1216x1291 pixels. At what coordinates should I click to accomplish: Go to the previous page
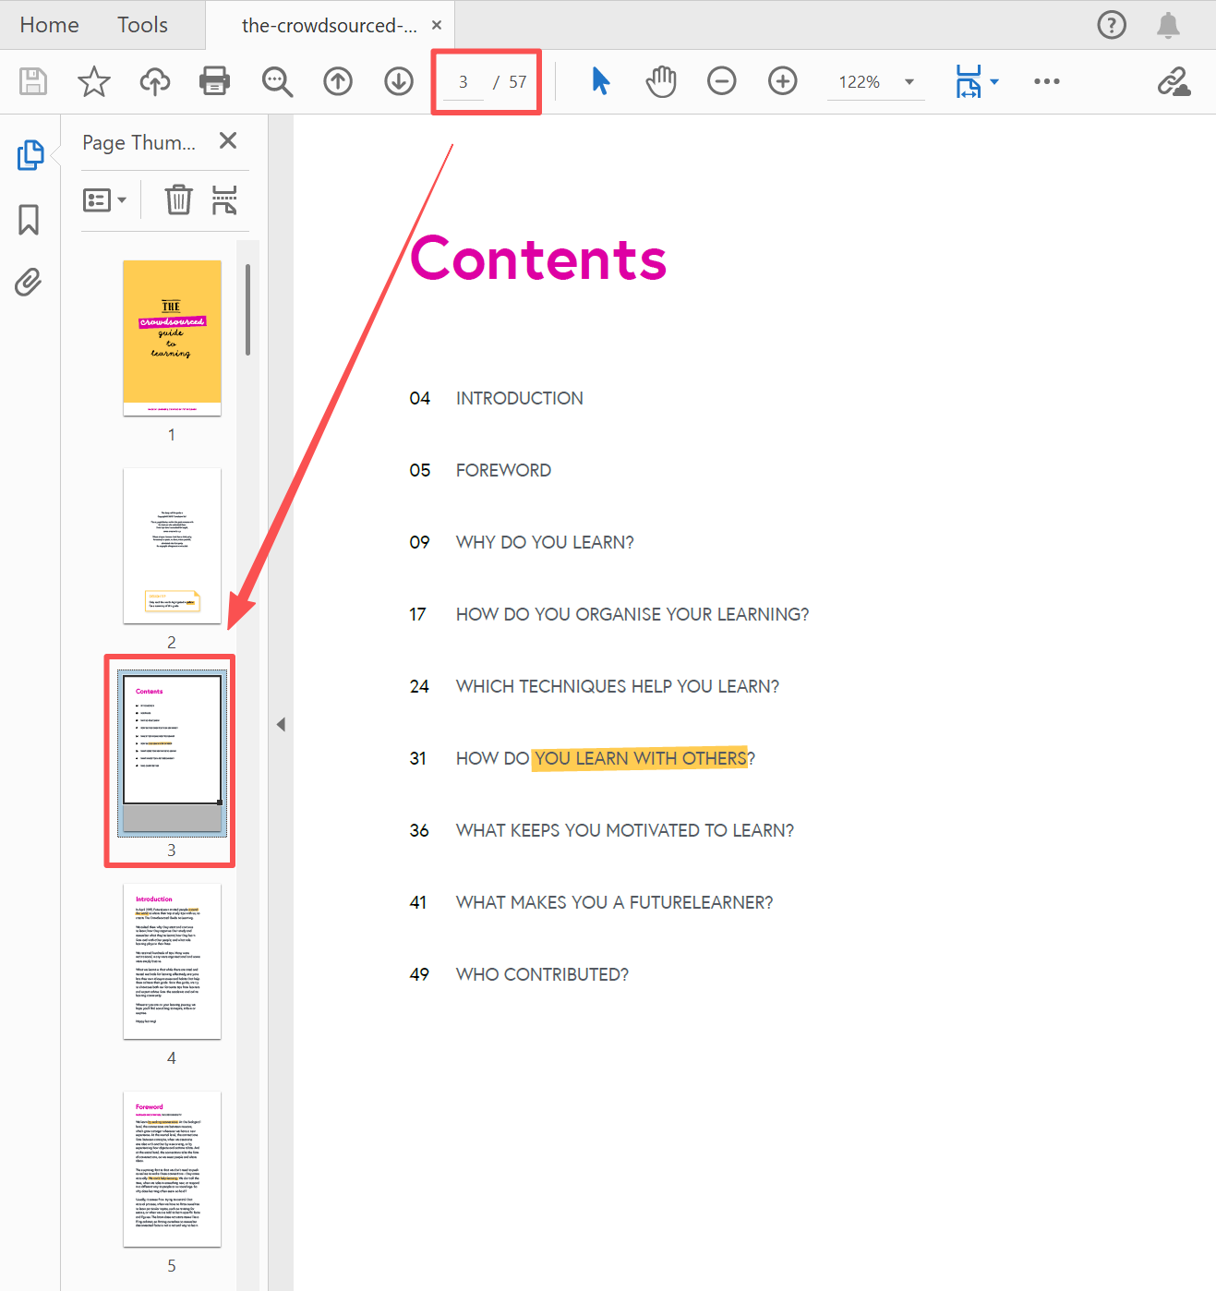coord(338,81)
